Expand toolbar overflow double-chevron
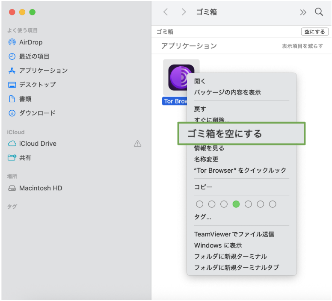Screen dimensions: 332x301 point(303,12)
